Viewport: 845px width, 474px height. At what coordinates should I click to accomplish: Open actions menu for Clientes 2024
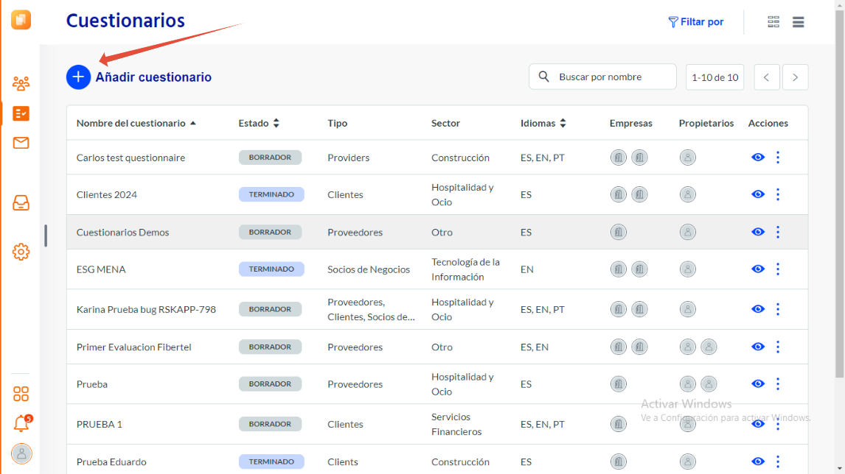tap(778, 194)
